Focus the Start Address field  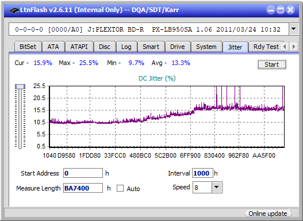83,173
